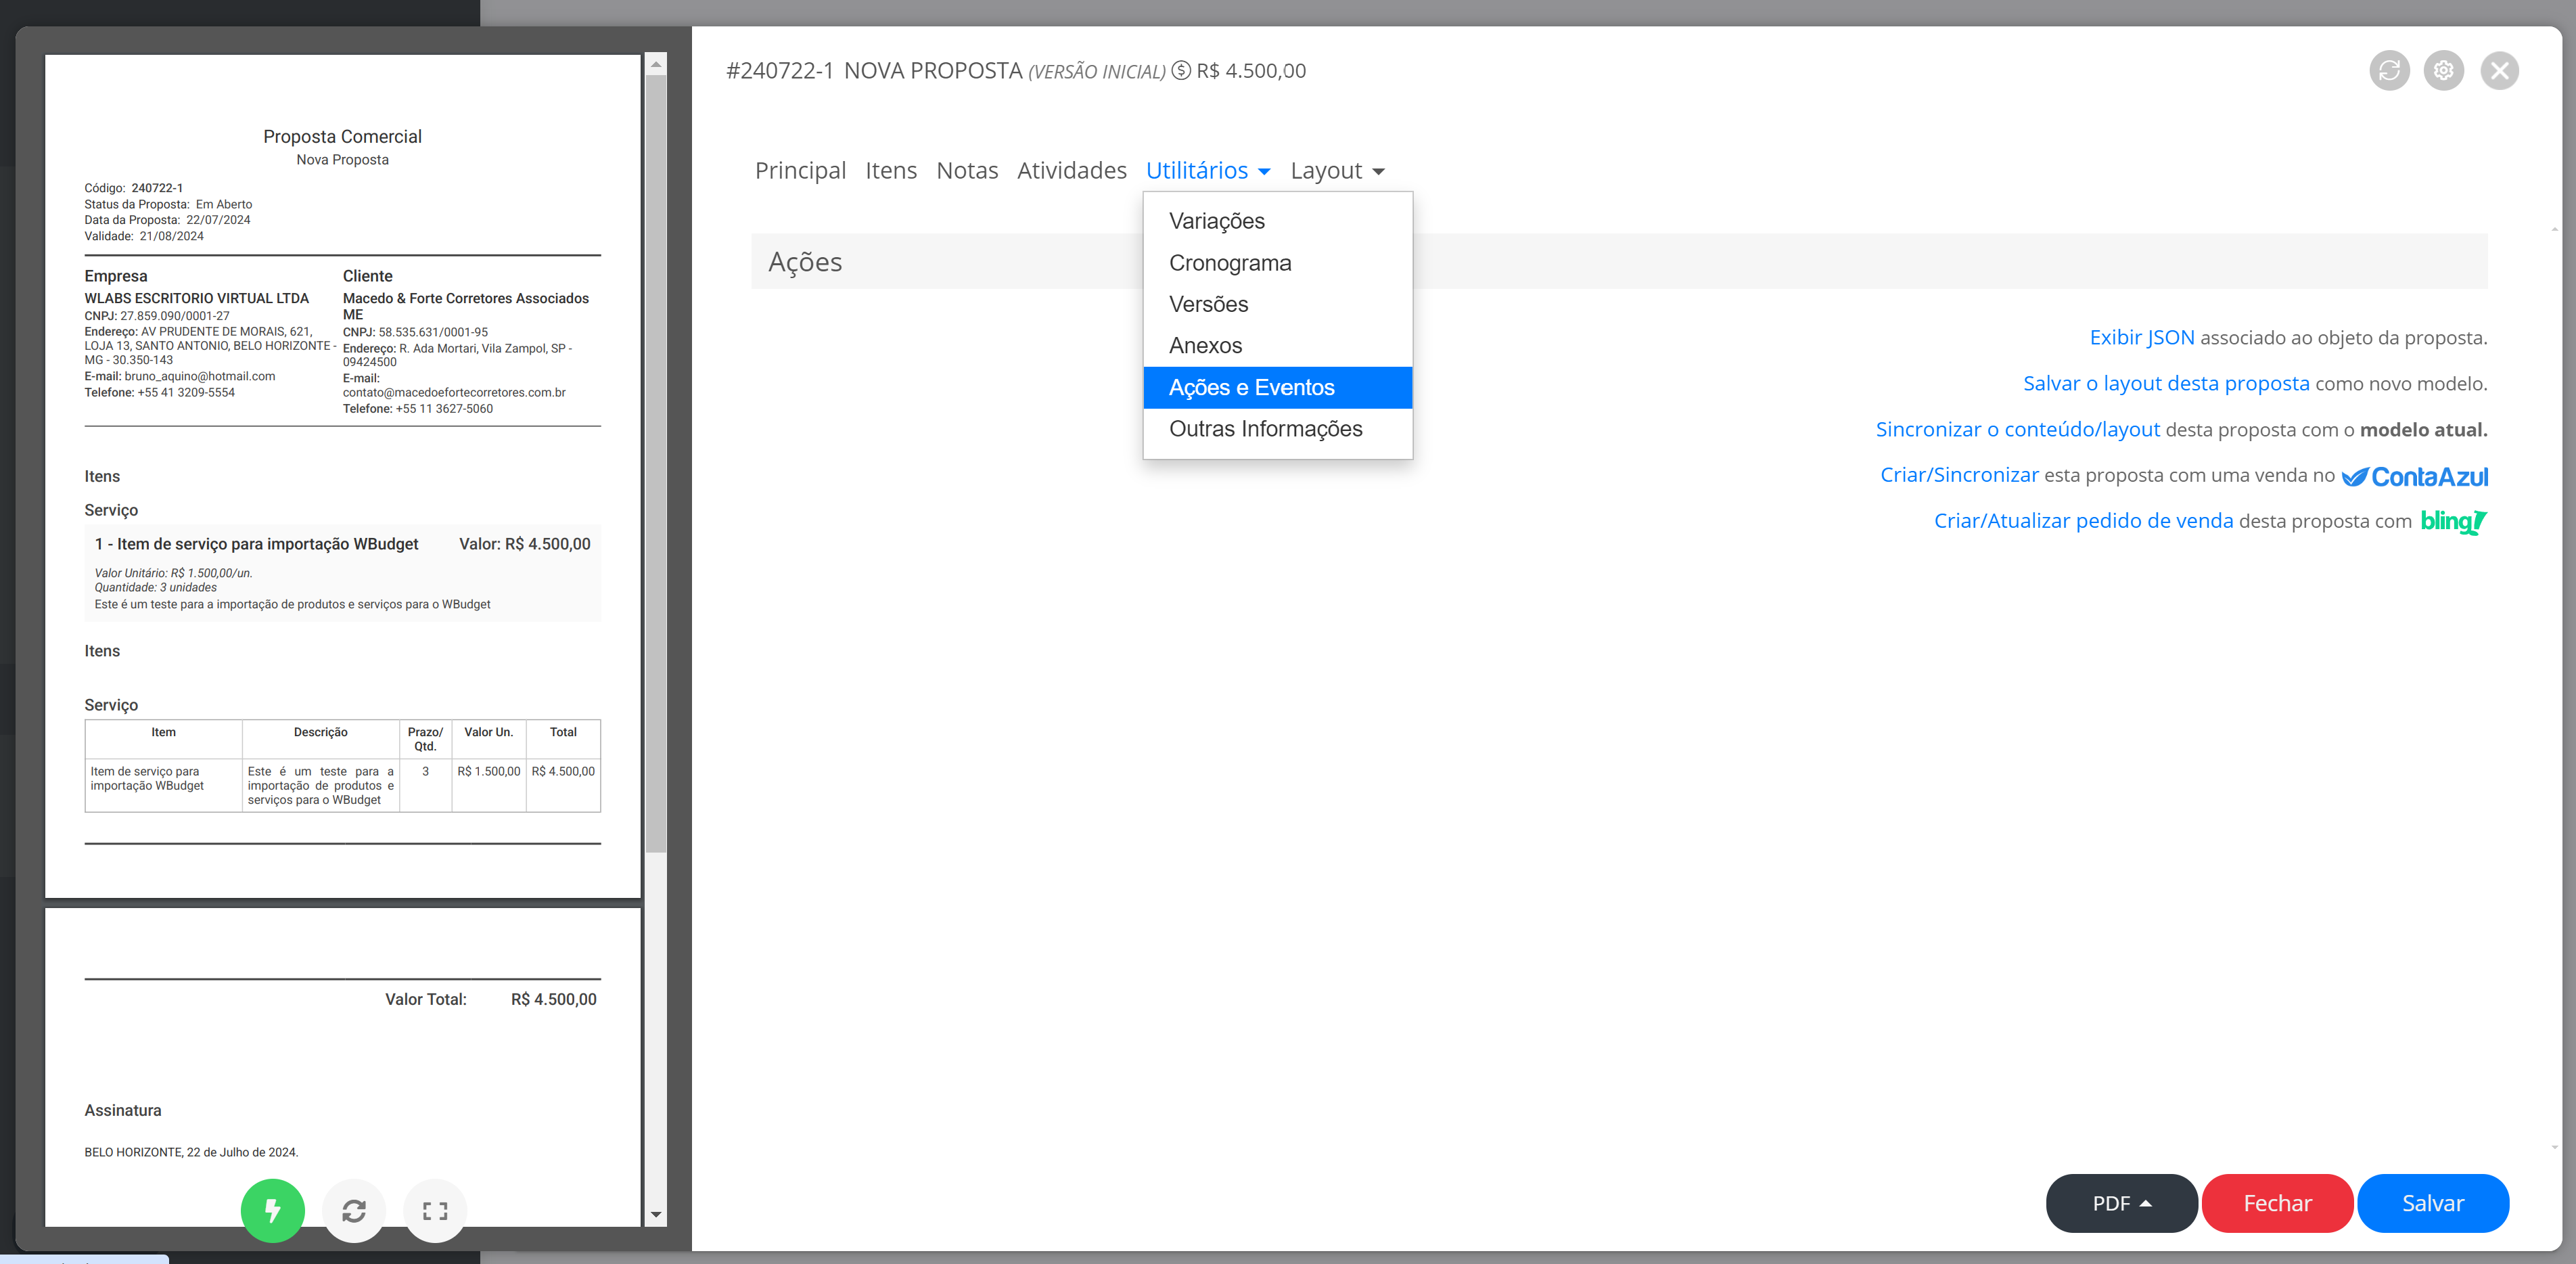Choose Cronograma from the menu
2576x1264 pixels.
(x=1230, y=263)
